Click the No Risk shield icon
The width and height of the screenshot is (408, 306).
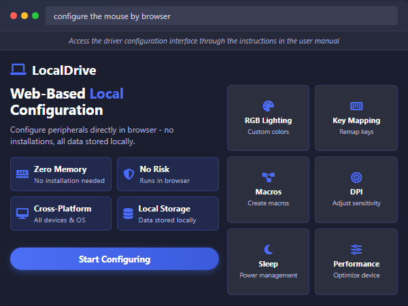pos(129,174)
